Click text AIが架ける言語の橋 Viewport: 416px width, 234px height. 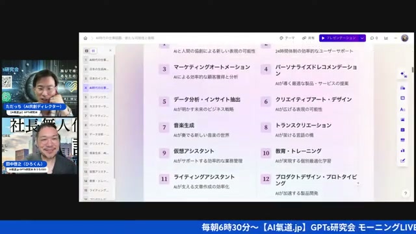tap(294, 135)
